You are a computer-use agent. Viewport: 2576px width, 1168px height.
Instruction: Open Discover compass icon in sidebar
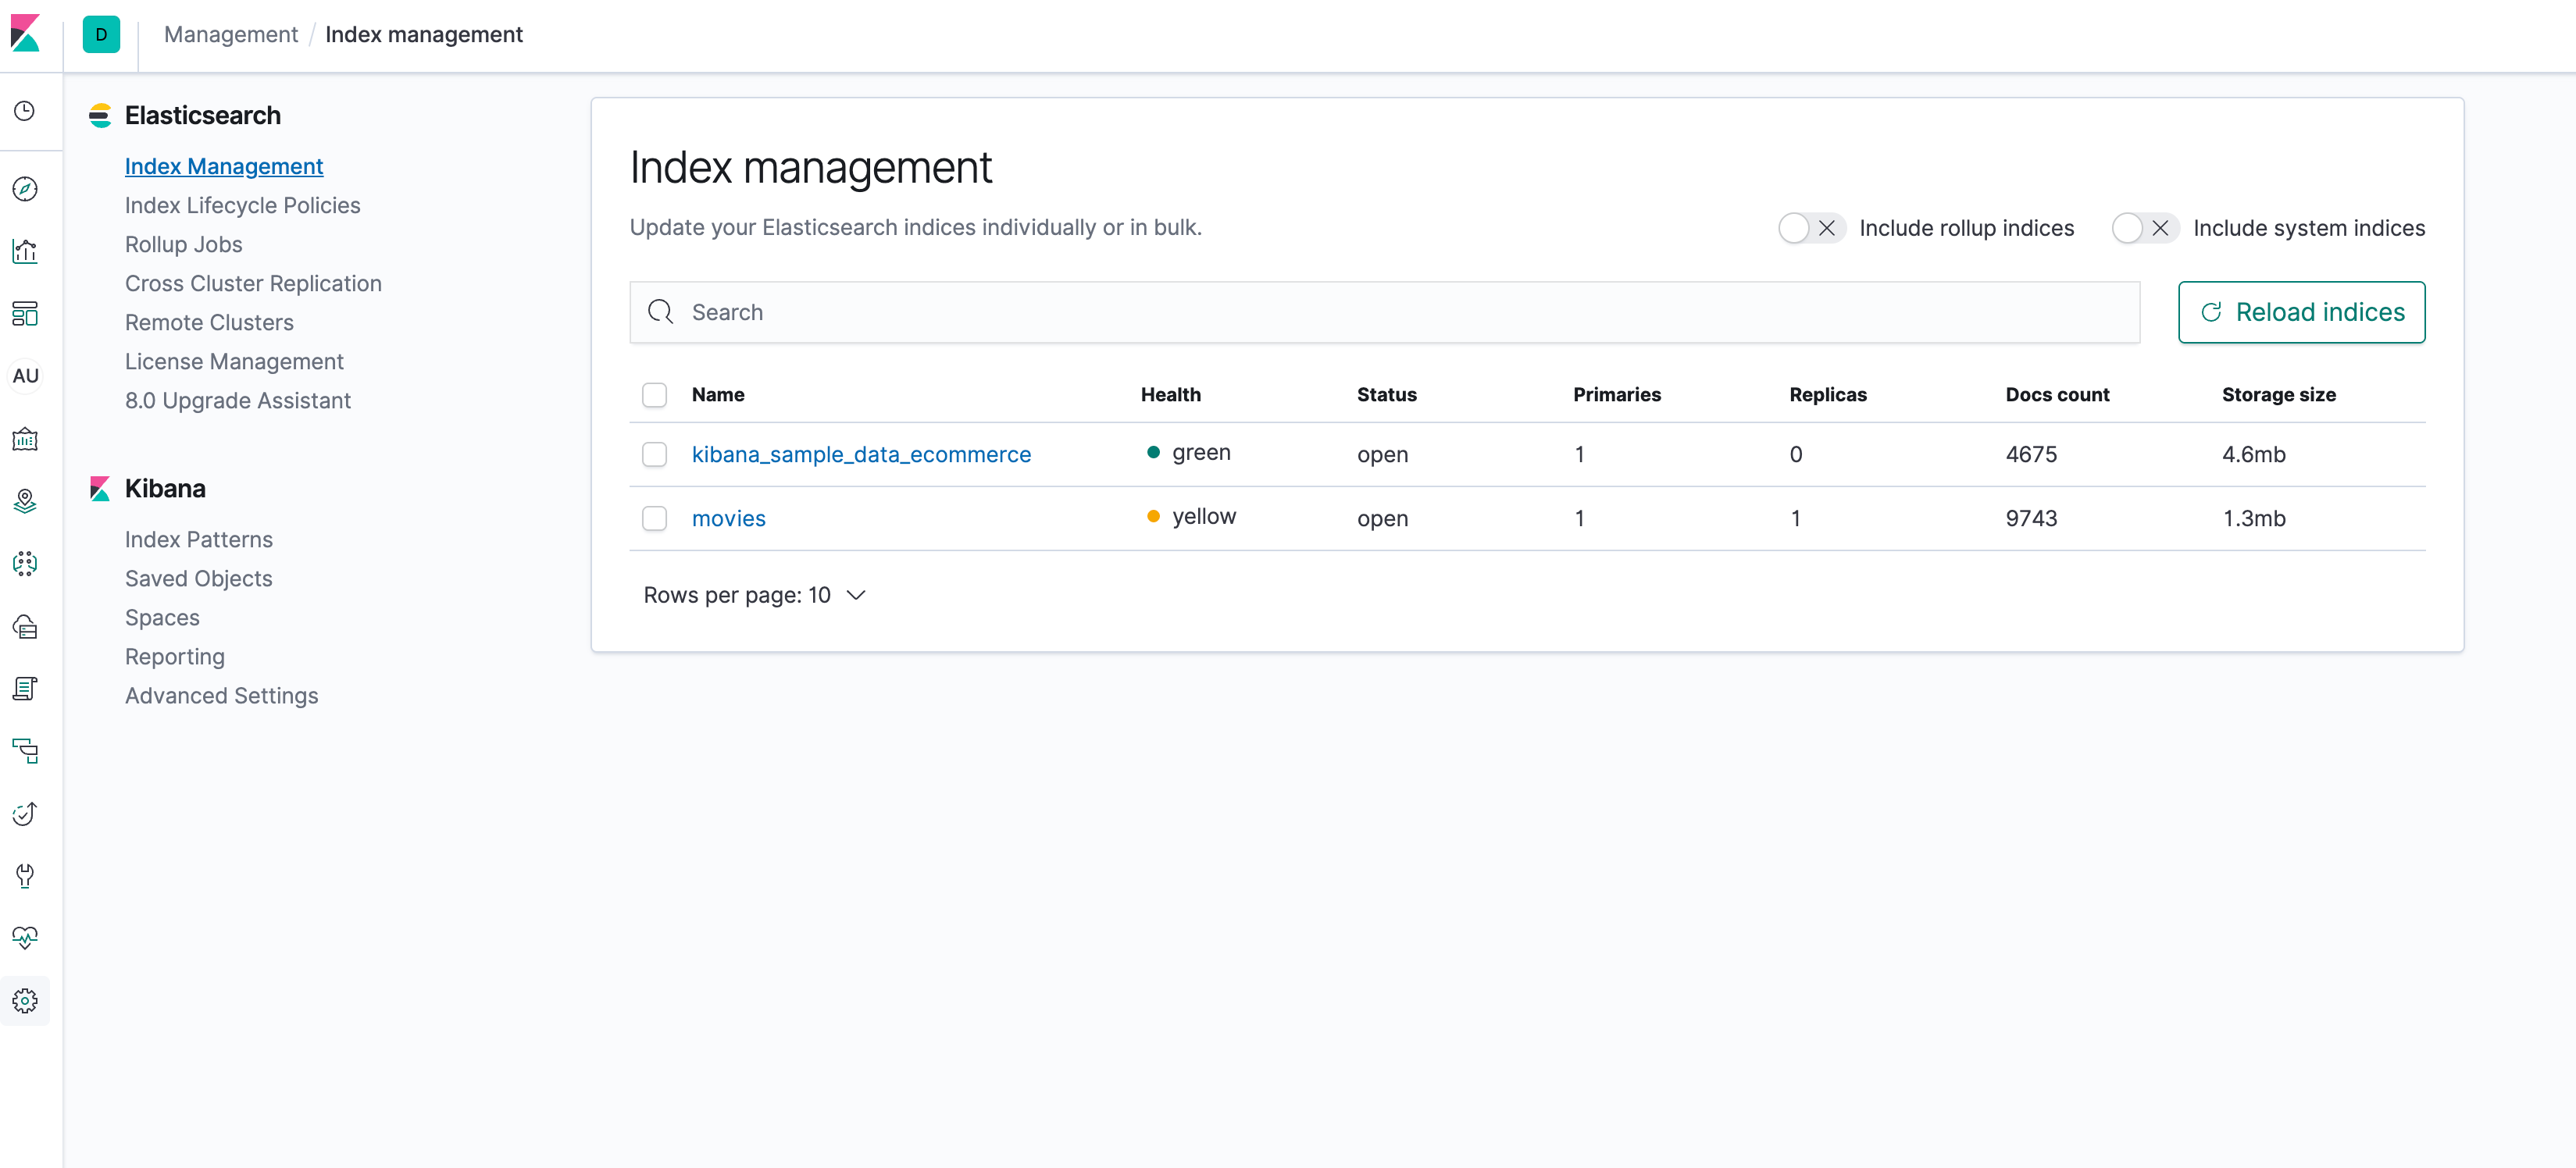coord(25,189)
